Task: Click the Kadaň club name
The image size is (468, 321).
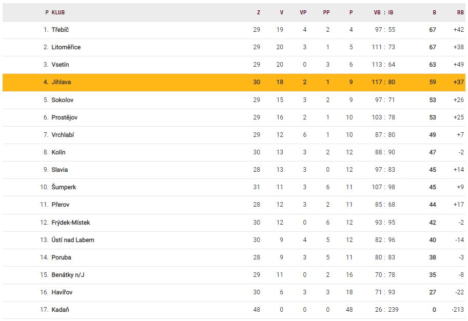Action: [60, 310]
